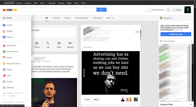Select the Family stream tab
This screenshot has width=196, height=107.
coord(67,18)
